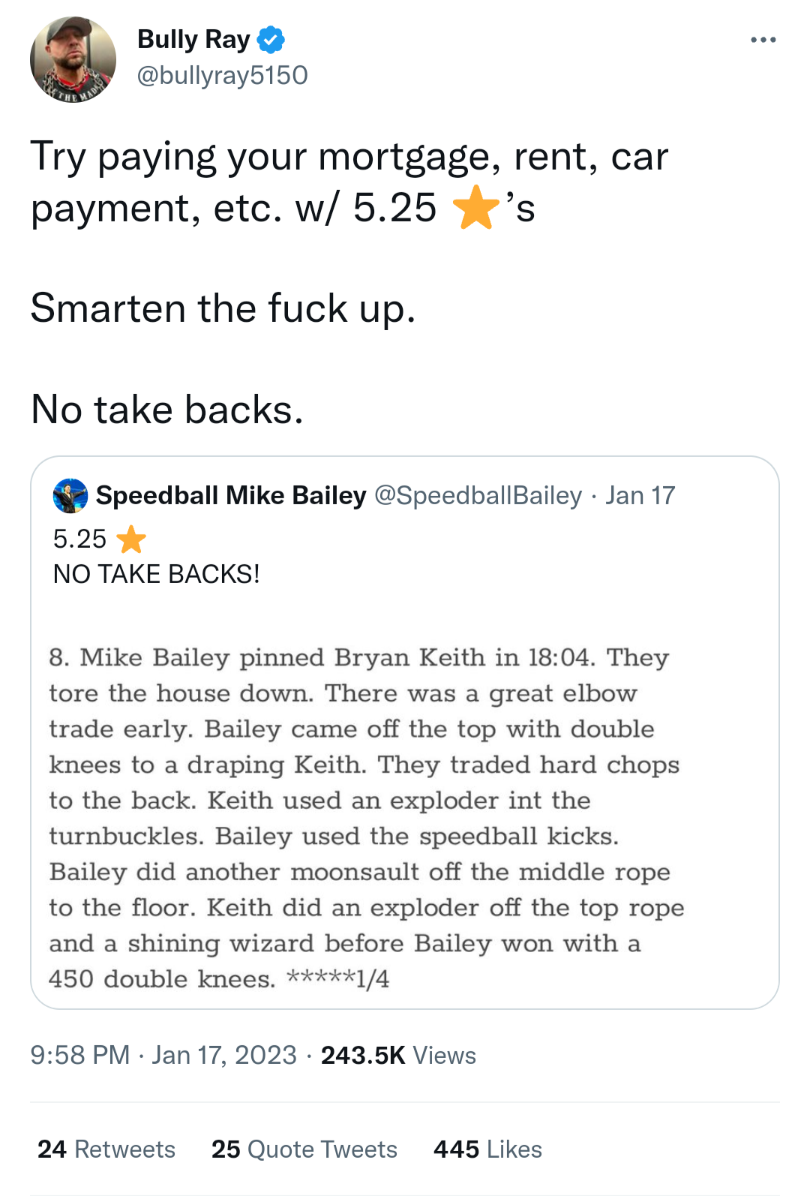Image resolution: width=810 pixels, height=1196 pixels.
Task: Click Bully Ray's profile avatar
Action: coord(73,59)
